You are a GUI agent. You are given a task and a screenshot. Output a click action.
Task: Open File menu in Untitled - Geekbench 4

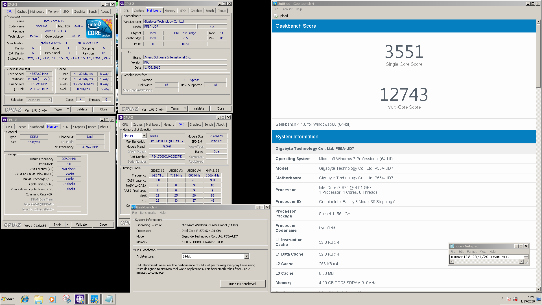coord(276,9)
